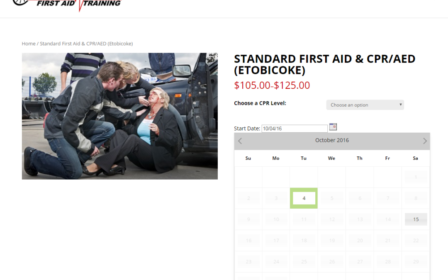Select October 15 on the calendar
This screenshot has width=448, height=280.
click(416, 219)
